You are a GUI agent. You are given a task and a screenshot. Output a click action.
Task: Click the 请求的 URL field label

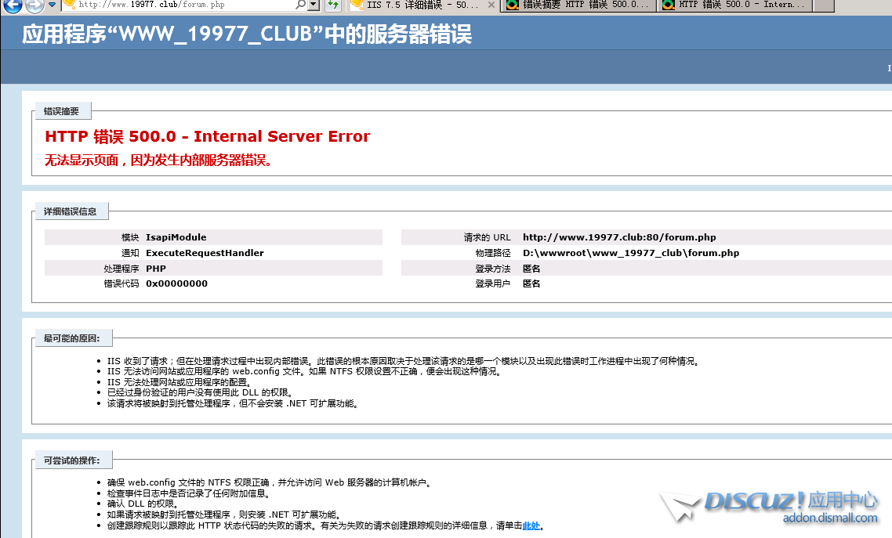[487, 237]
